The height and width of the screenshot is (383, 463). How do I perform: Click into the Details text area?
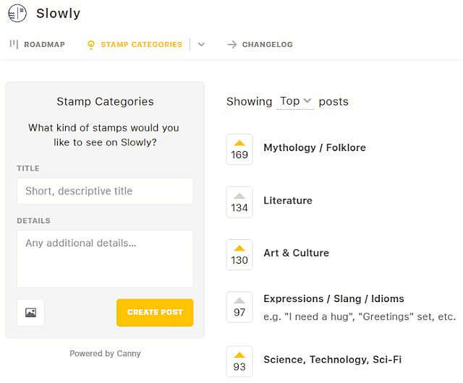105,259
